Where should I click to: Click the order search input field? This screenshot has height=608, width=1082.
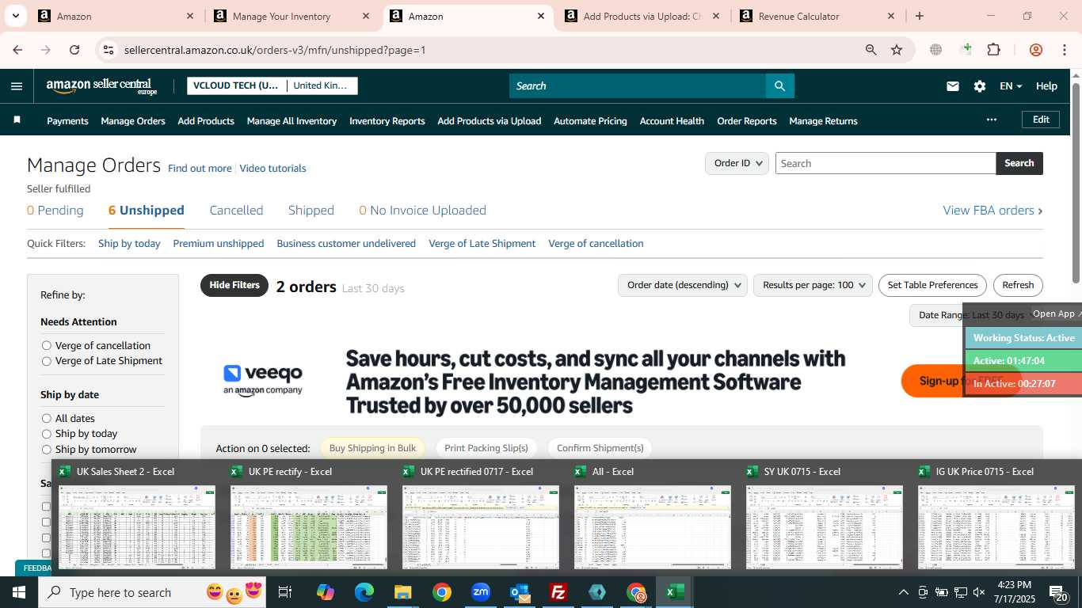tap(885, 163)
